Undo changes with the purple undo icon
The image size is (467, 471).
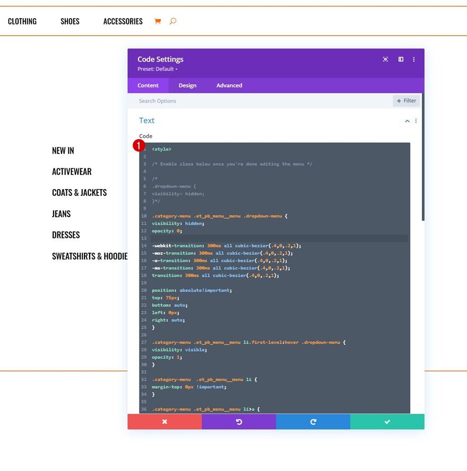pos(239,421)
